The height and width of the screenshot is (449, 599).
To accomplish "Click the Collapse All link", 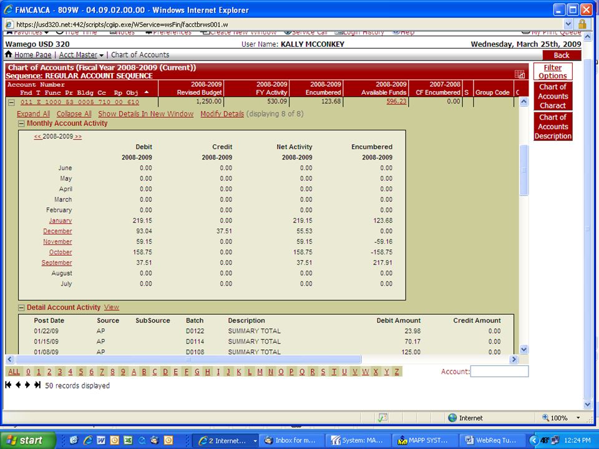I will point(74,113).
